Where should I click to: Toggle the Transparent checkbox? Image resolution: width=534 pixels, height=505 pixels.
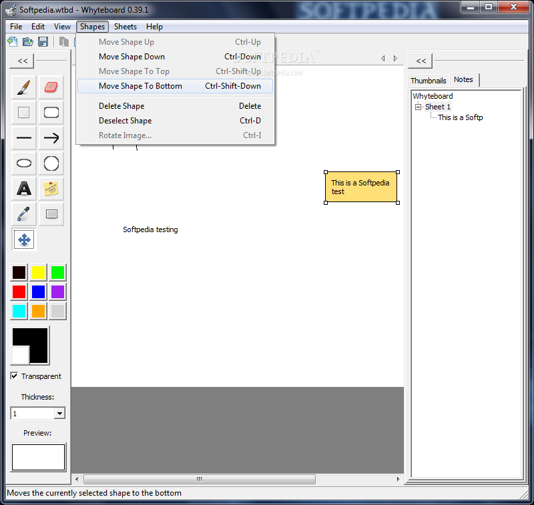(x=14, y=376)
